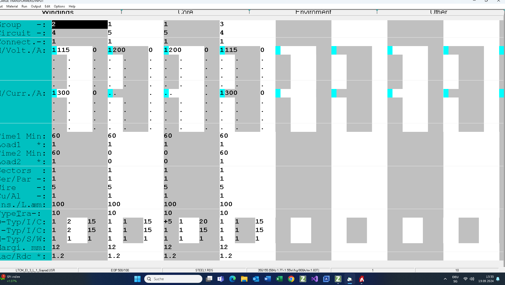
Task: Click the Ser/Par row label
Action: click(23, 179)
